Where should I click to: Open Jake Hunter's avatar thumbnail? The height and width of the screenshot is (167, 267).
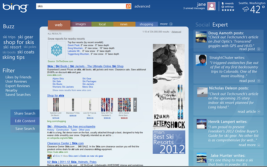coord(202,158)
